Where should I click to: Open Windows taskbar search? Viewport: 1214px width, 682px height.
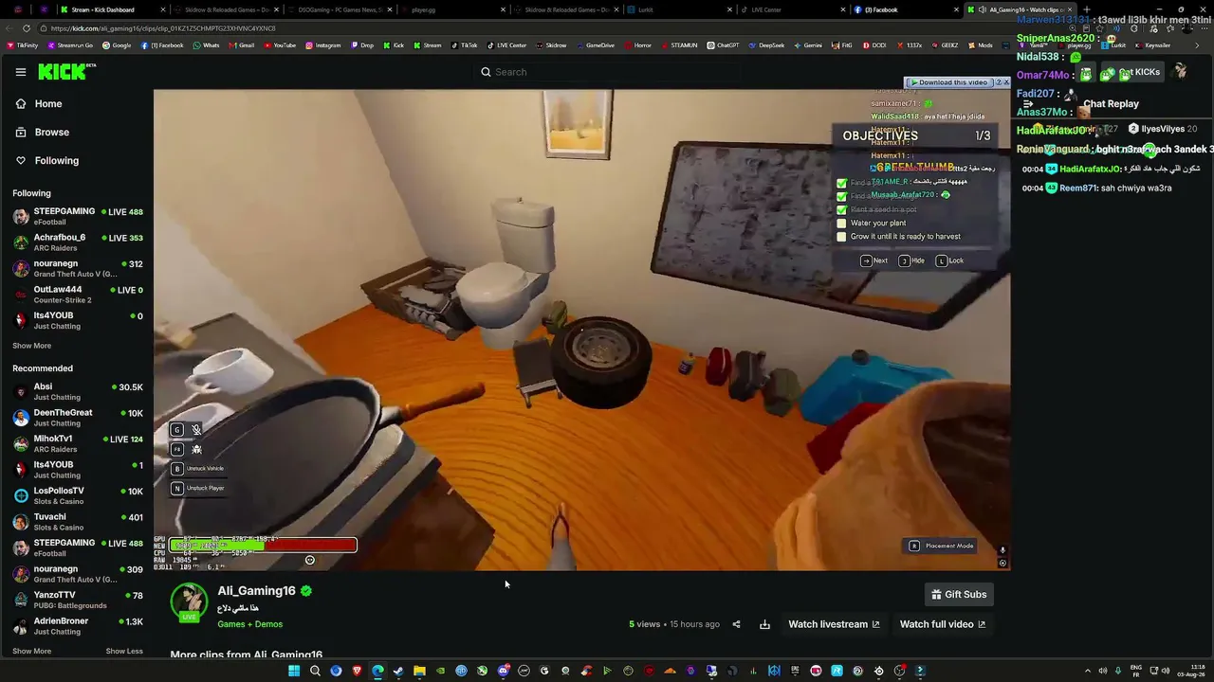click(x=315, y=671)
